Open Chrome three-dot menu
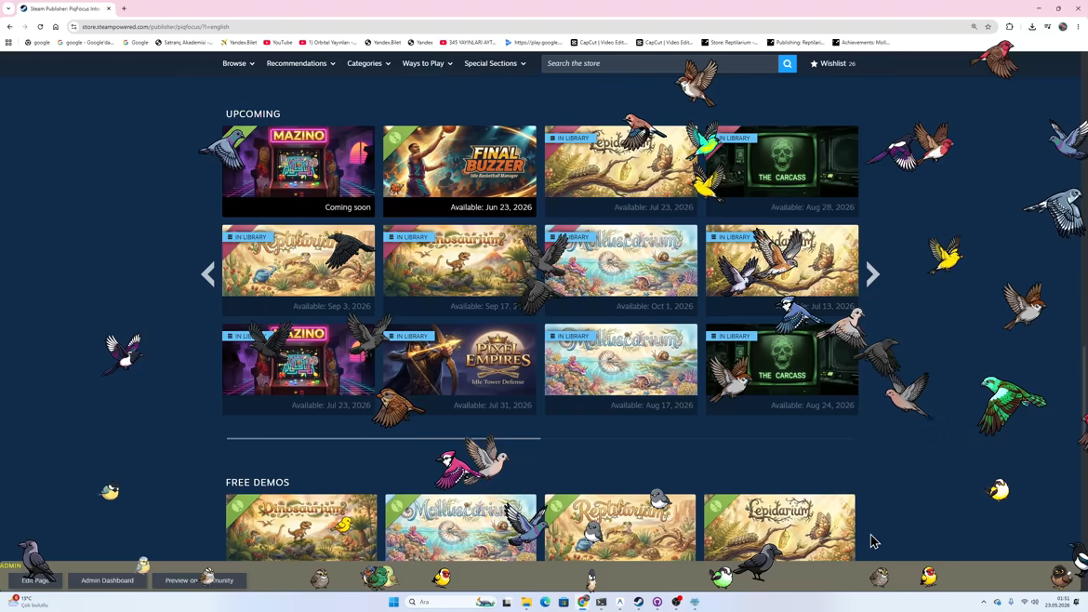Image resolution: width=1088 pixels, height=612 pixels. [1078, 26]
